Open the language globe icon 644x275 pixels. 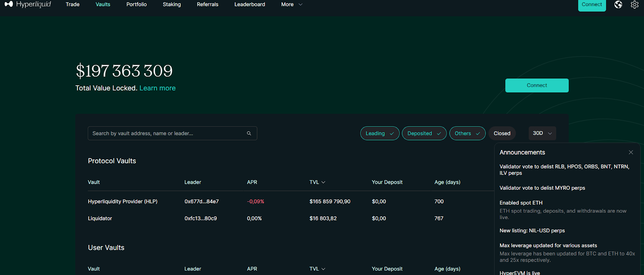(x=618, y=4)
